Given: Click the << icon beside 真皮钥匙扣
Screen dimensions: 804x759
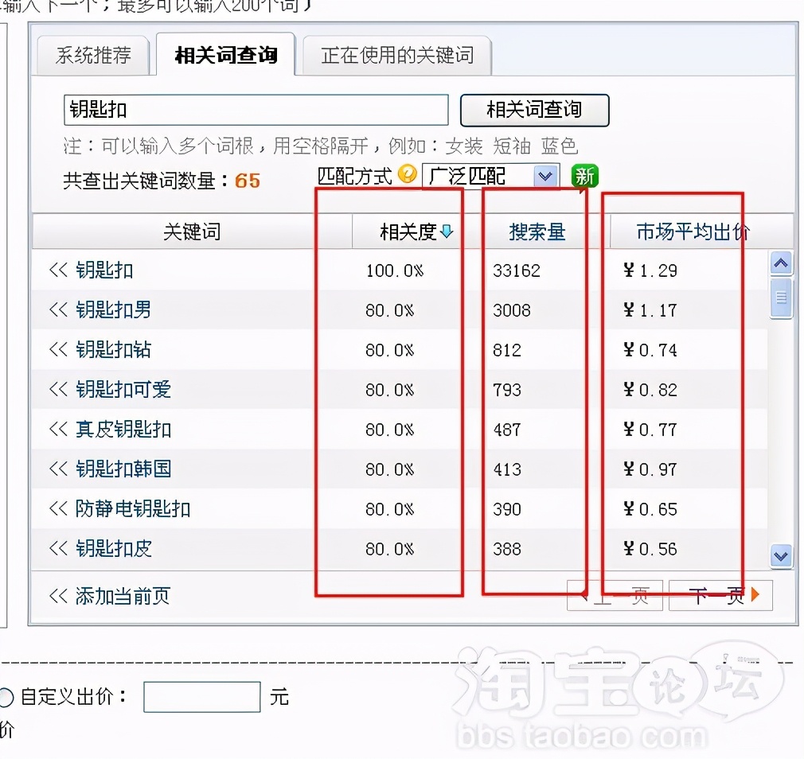Looking at the screenshot, I should 59,429.
